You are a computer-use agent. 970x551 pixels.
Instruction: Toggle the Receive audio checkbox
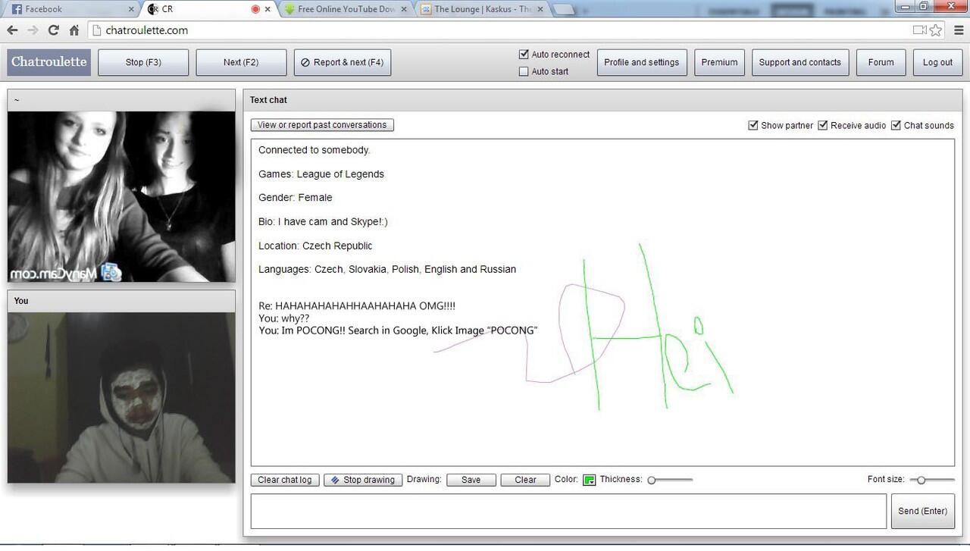click(x=822, y=125)
